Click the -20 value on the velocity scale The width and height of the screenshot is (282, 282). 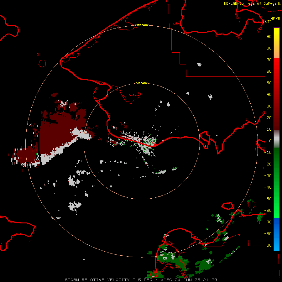tap(268, 164)
